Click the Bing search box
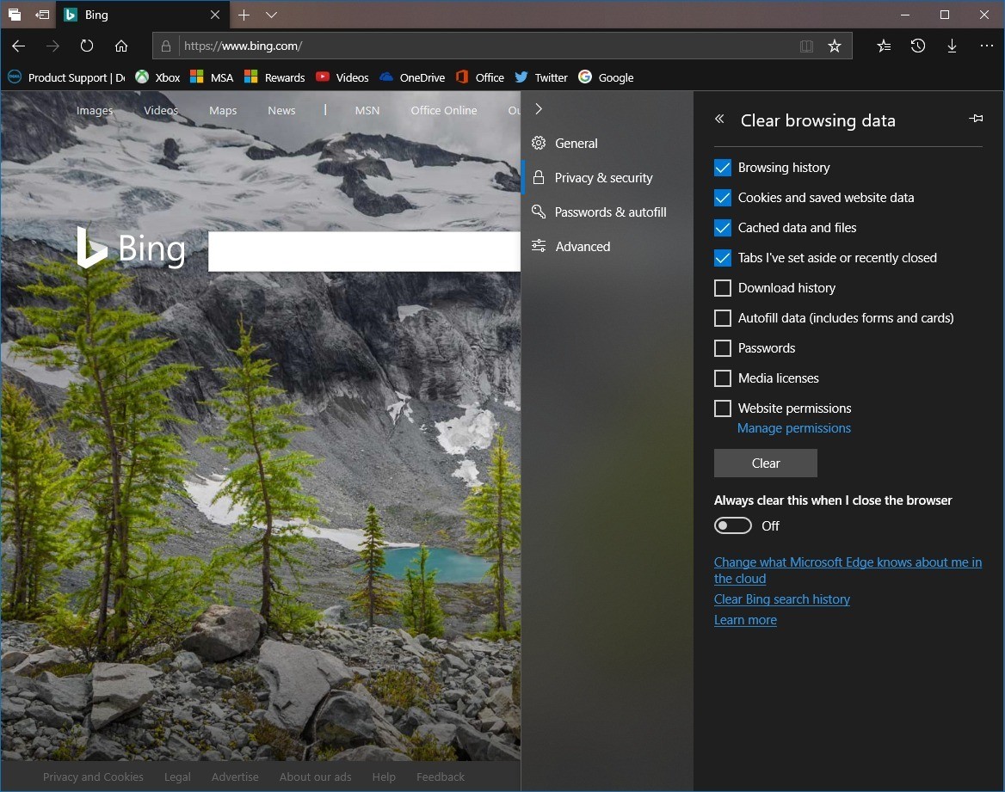1005x792 pixels. 364,251
